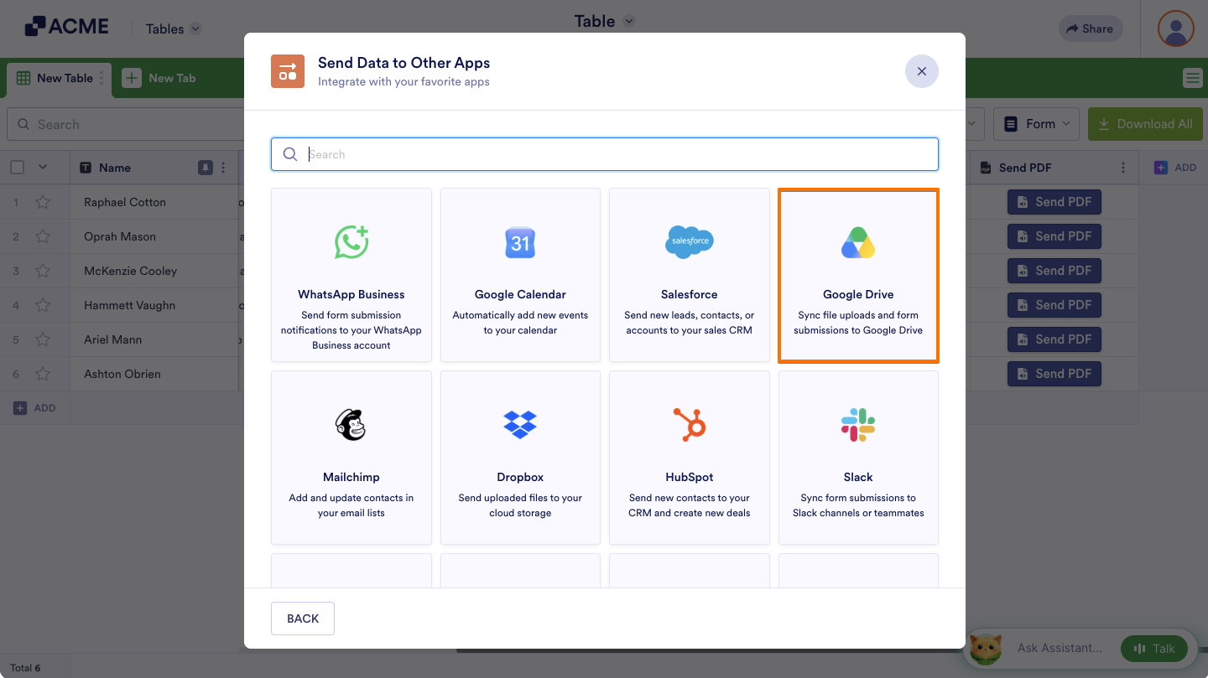Open the Send PDF column options menu
Image resolution: width=1208 pixels, height=678 pixels.
pos(1123,168)
